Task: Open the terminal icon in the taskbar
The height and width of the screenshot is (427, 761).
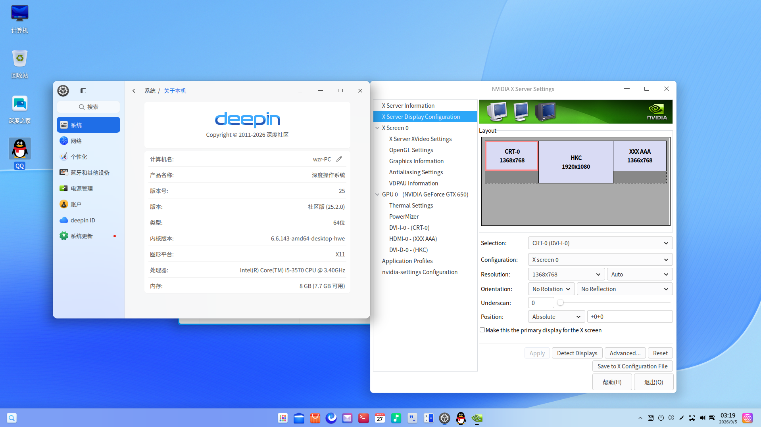Action: 363,418
